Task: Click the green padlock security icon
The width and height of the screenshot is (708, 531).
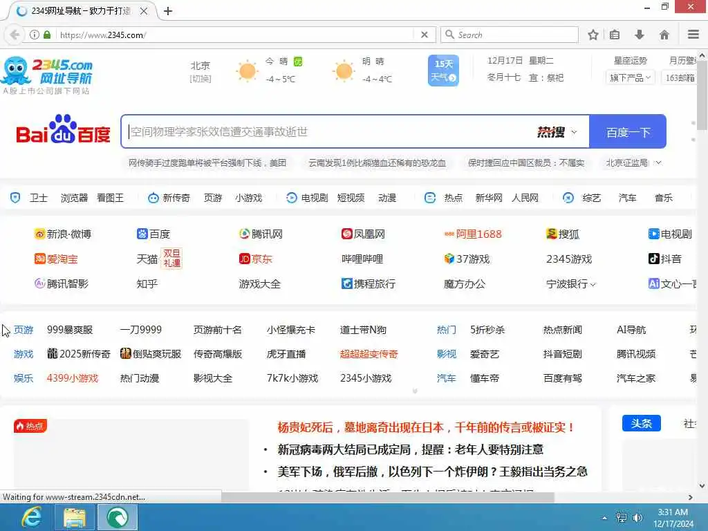Action: coord(47,35)
